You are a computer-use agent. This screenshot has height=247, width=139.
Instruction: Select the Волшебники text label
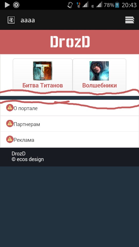[99, 85]
